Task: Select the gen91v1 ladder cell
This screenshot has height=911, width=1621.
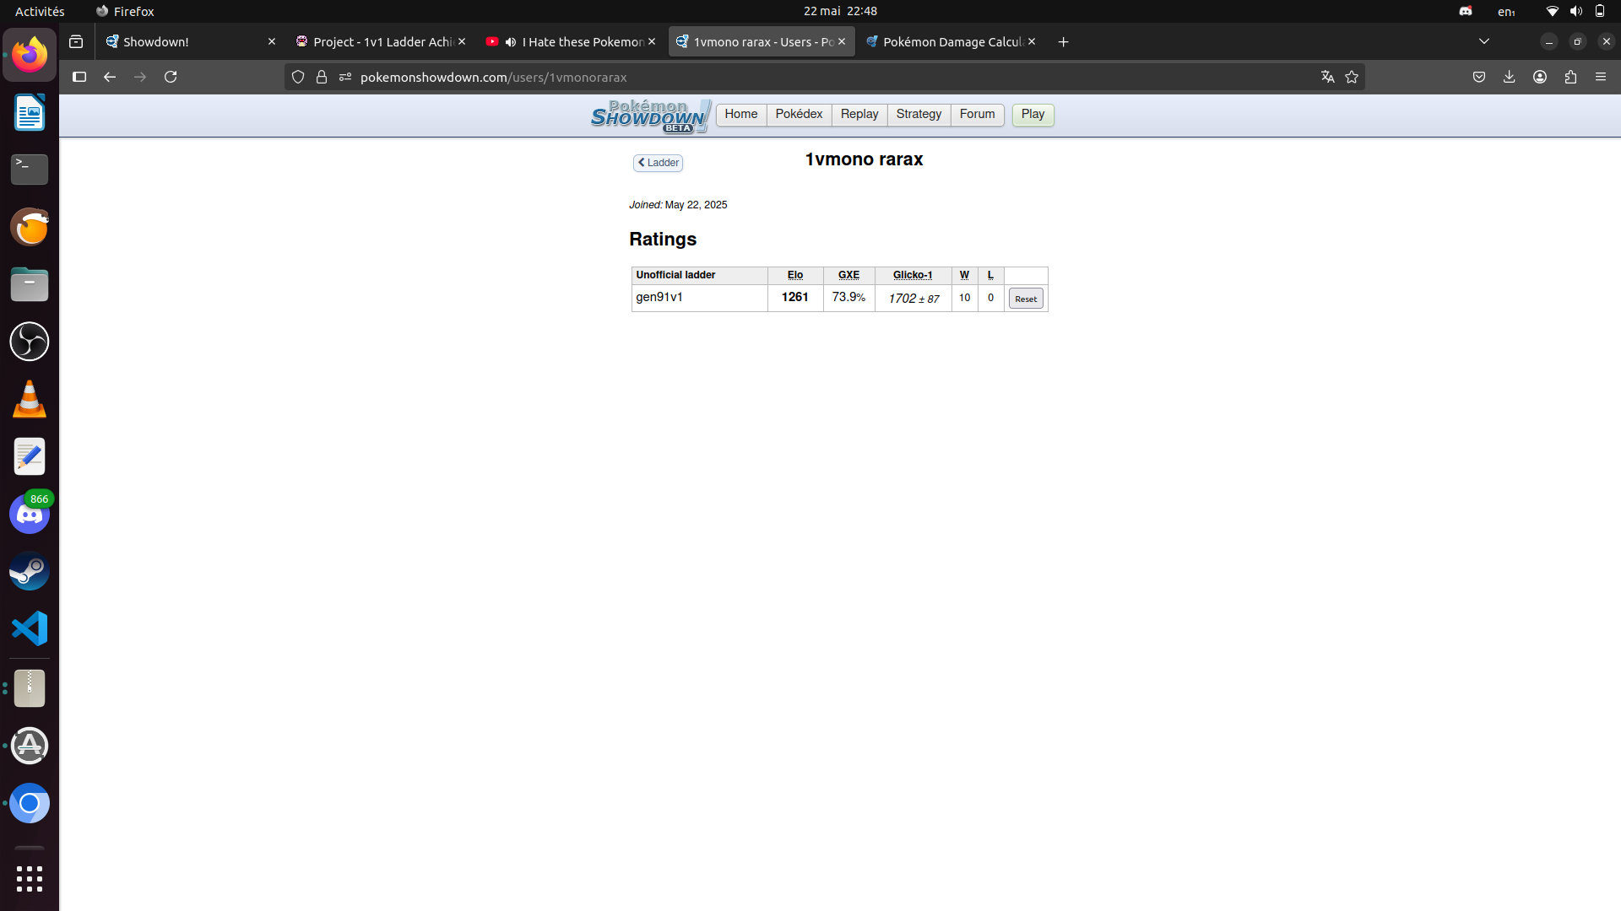Action: point(700,298)
